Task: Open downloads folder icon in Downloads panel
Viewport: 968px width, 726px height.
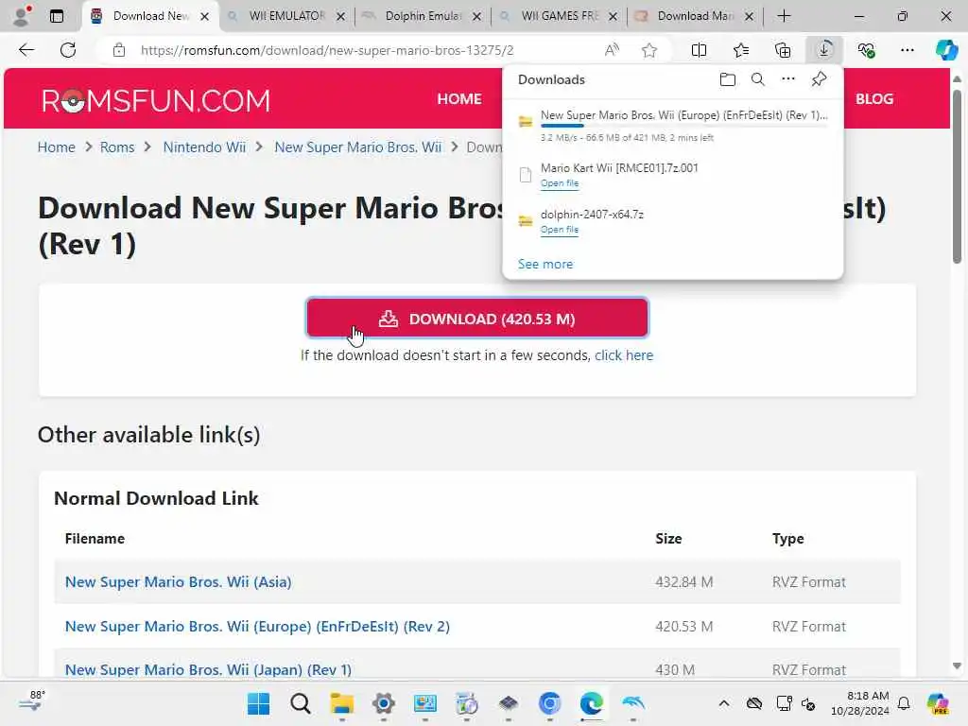Action: click(727, 79)
